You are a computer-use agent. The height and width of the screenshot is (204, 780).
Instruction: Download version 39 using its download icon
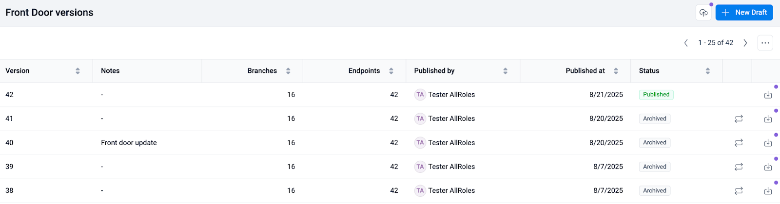coord(768,167)
